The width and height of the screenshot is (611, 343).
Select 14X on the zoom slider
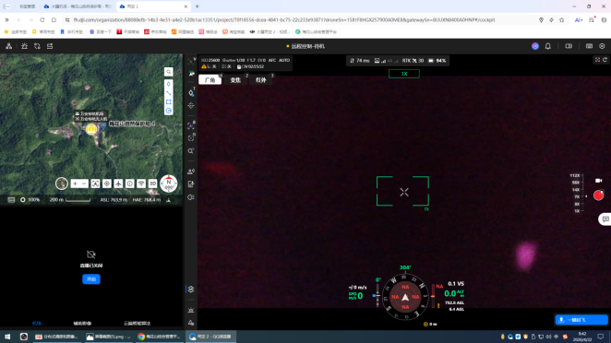pyautogui.click(x=576, y=190)
